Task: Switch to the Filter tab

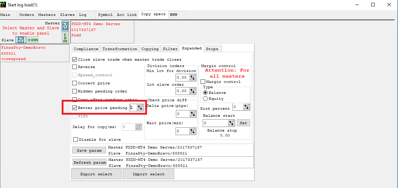Action: point(170,49)
